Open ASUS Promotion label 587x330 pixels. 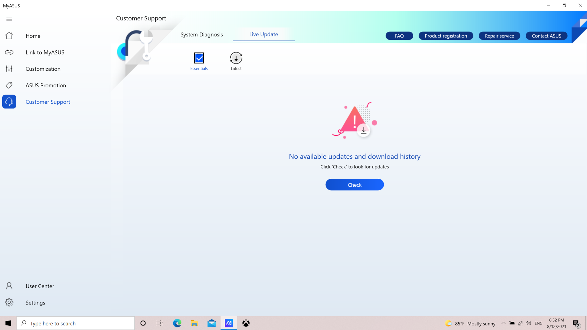pyautogui.click(x=46, y=85)
